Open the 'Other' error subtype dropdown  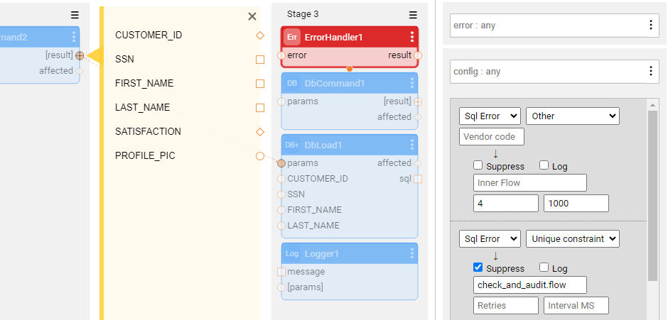[x=572, y=116]
